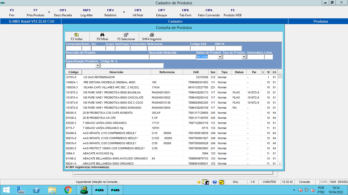Click the green database app taskbar icon

[84, 190]
